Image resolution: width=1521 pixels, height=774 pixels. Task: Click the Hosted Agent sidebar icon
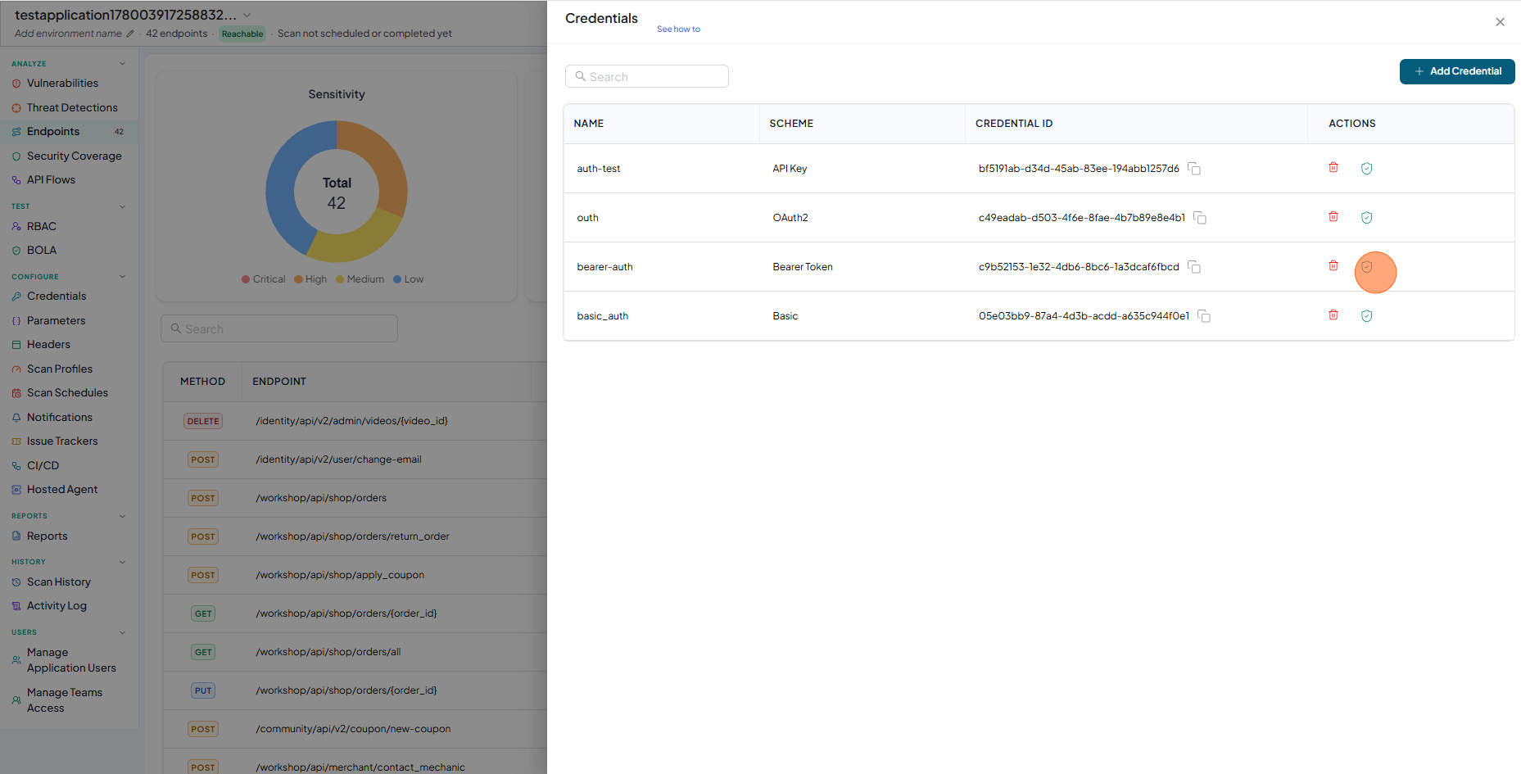(x=16, y=490)
